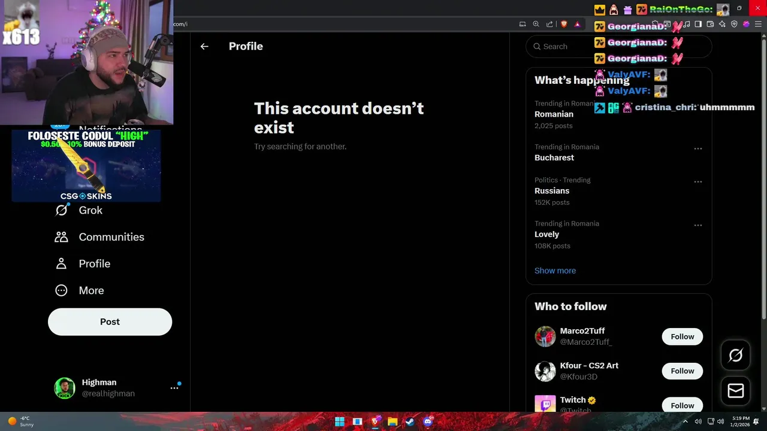Click the "2,025 posts" count
This screenshot has height=431, width=767.
tap(554, 126)
